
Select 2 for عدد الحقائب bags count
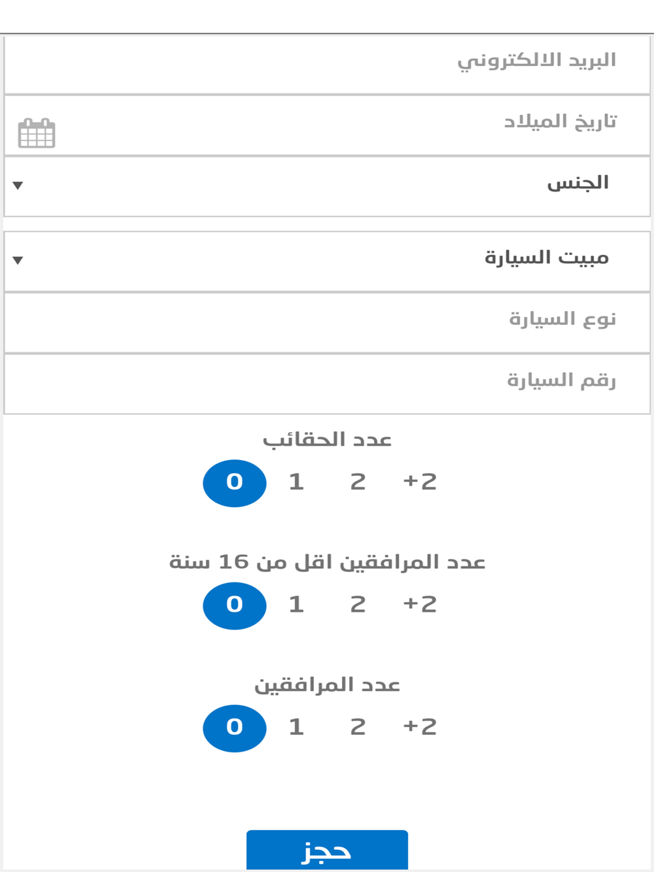(358, 482)
